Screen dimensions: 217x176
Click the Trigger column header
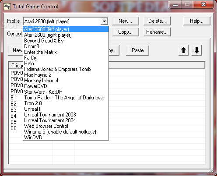[16, 65]
